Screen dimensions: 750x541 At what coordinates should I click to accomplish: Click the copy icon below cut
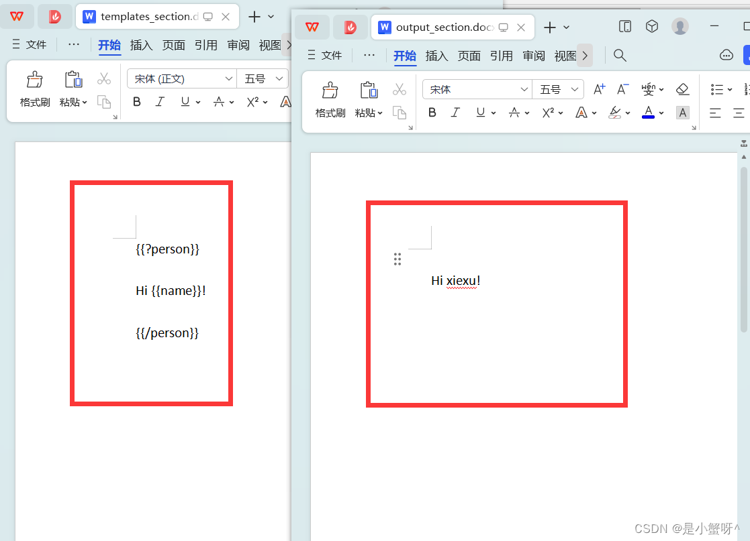(400, 114)
